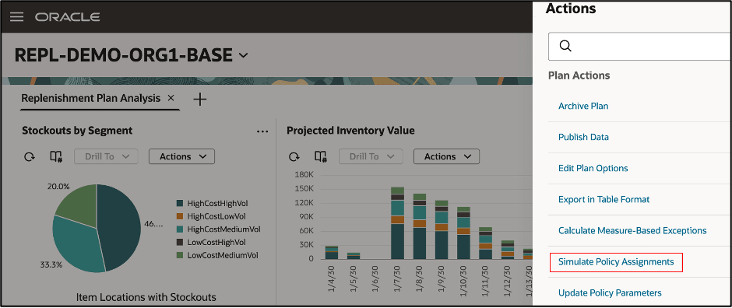Click the Projected Inventory Value title
This screenshot has width=732, height=308.
350,131
